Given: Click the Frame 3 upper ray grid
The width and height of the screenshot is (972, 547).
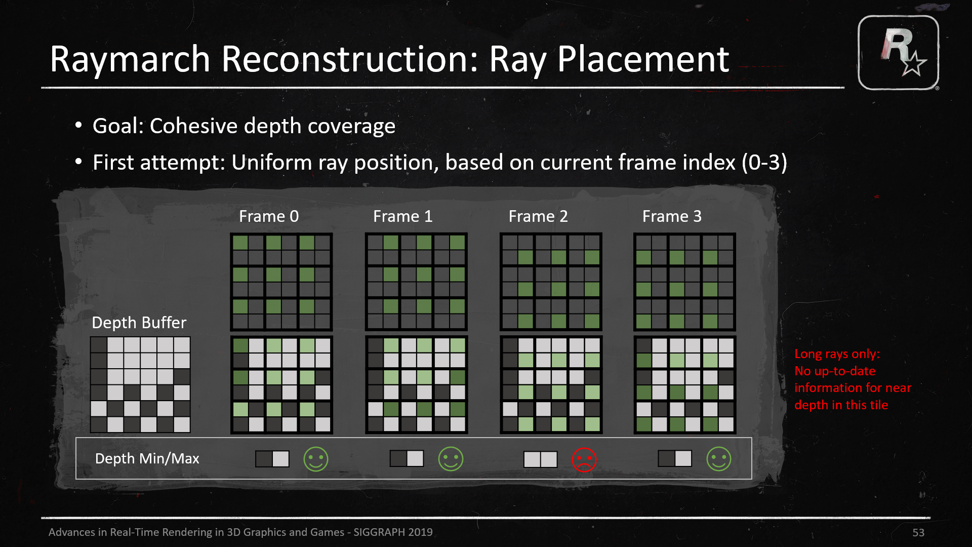Looking at the screenshot, I should click(684, 282).
